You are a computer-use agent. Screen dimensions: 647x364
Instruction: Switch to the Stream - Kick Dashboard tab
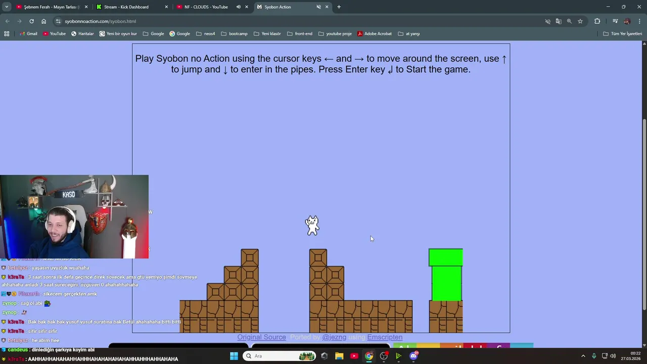coord(131,7)
